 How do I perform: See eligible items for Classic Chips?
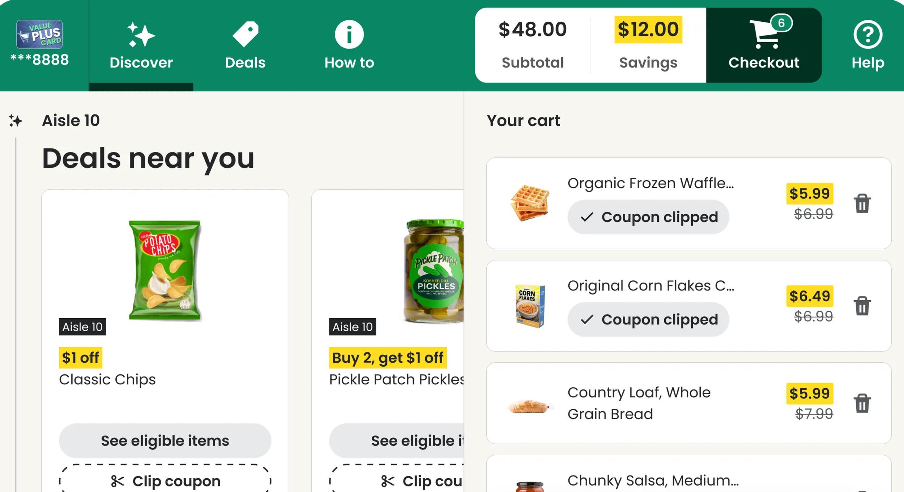[x=165, y=441]
